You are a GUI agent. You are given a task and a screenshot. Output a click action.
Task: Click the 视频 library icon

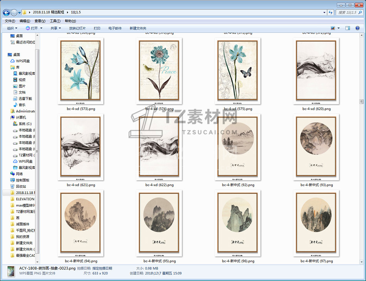coord(15,80)
